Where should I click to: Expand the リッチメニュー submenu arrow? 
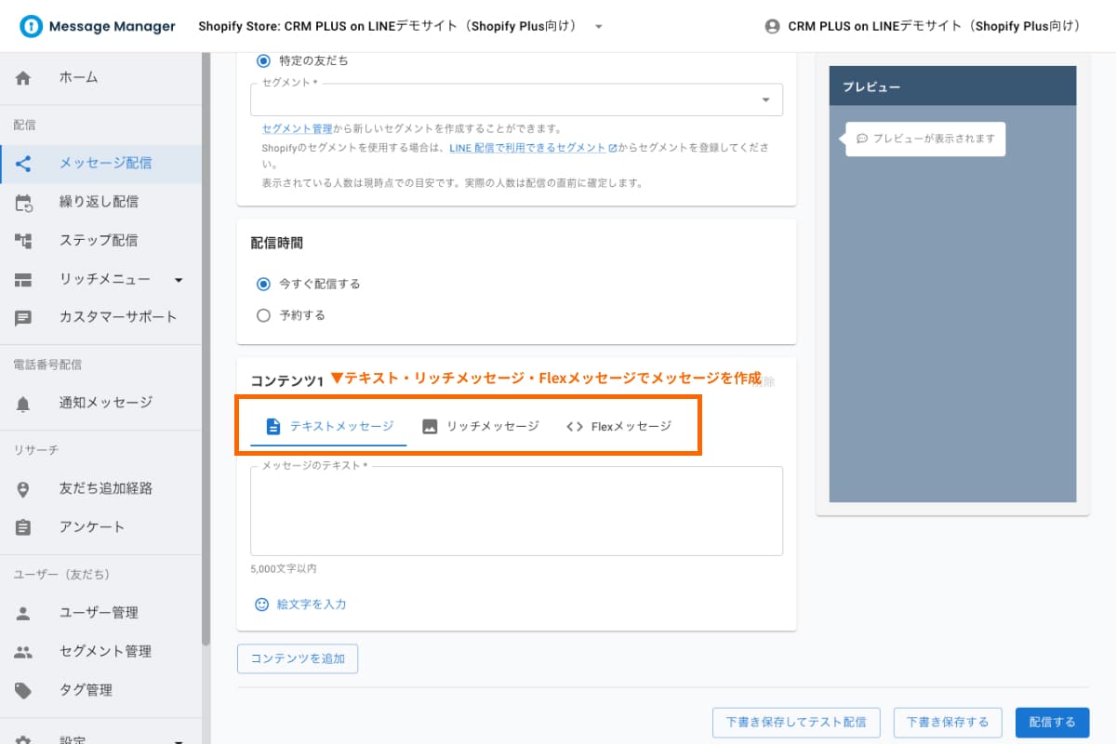point(179,279)
